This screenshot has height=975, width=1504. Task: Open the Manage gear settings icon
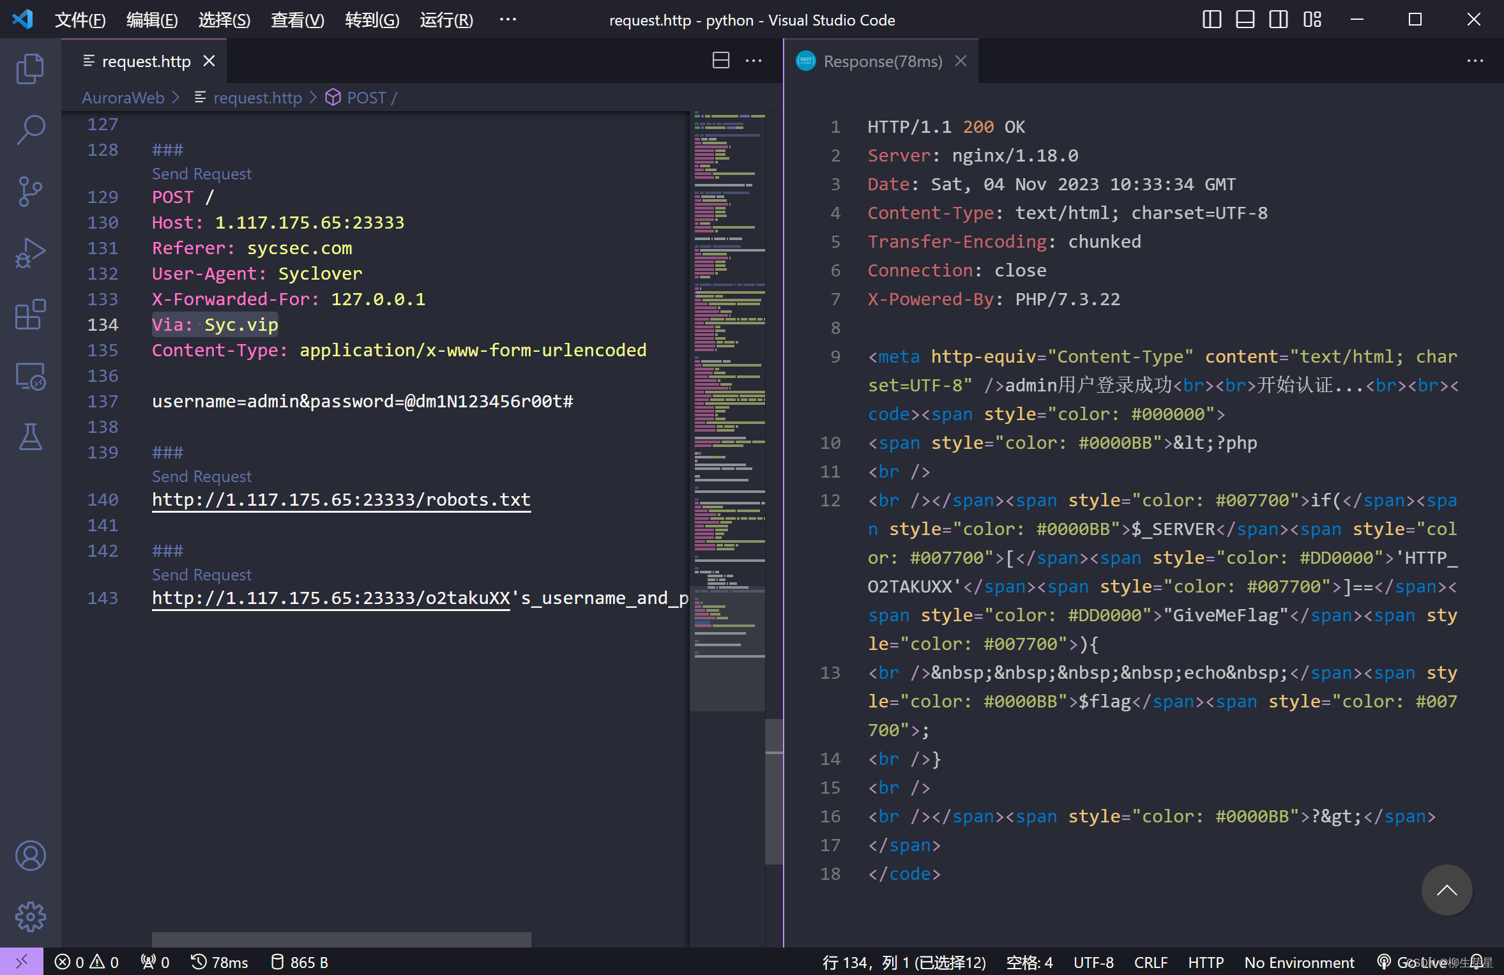click(30, 917)
